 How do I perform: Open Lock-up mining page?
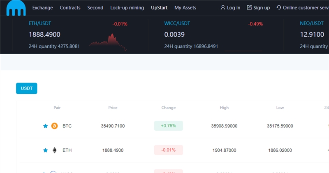pyautogui.click(x=127, y=8)
